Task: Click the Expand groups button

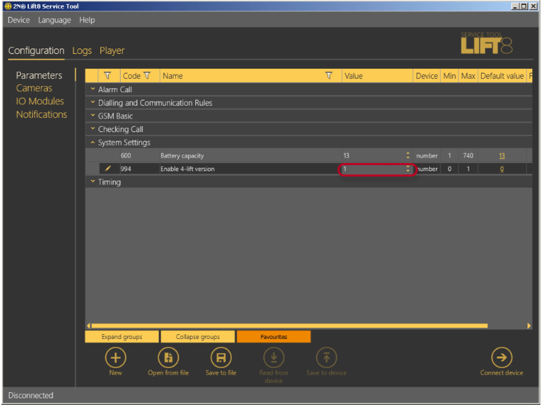Action: tap(122, 337)
